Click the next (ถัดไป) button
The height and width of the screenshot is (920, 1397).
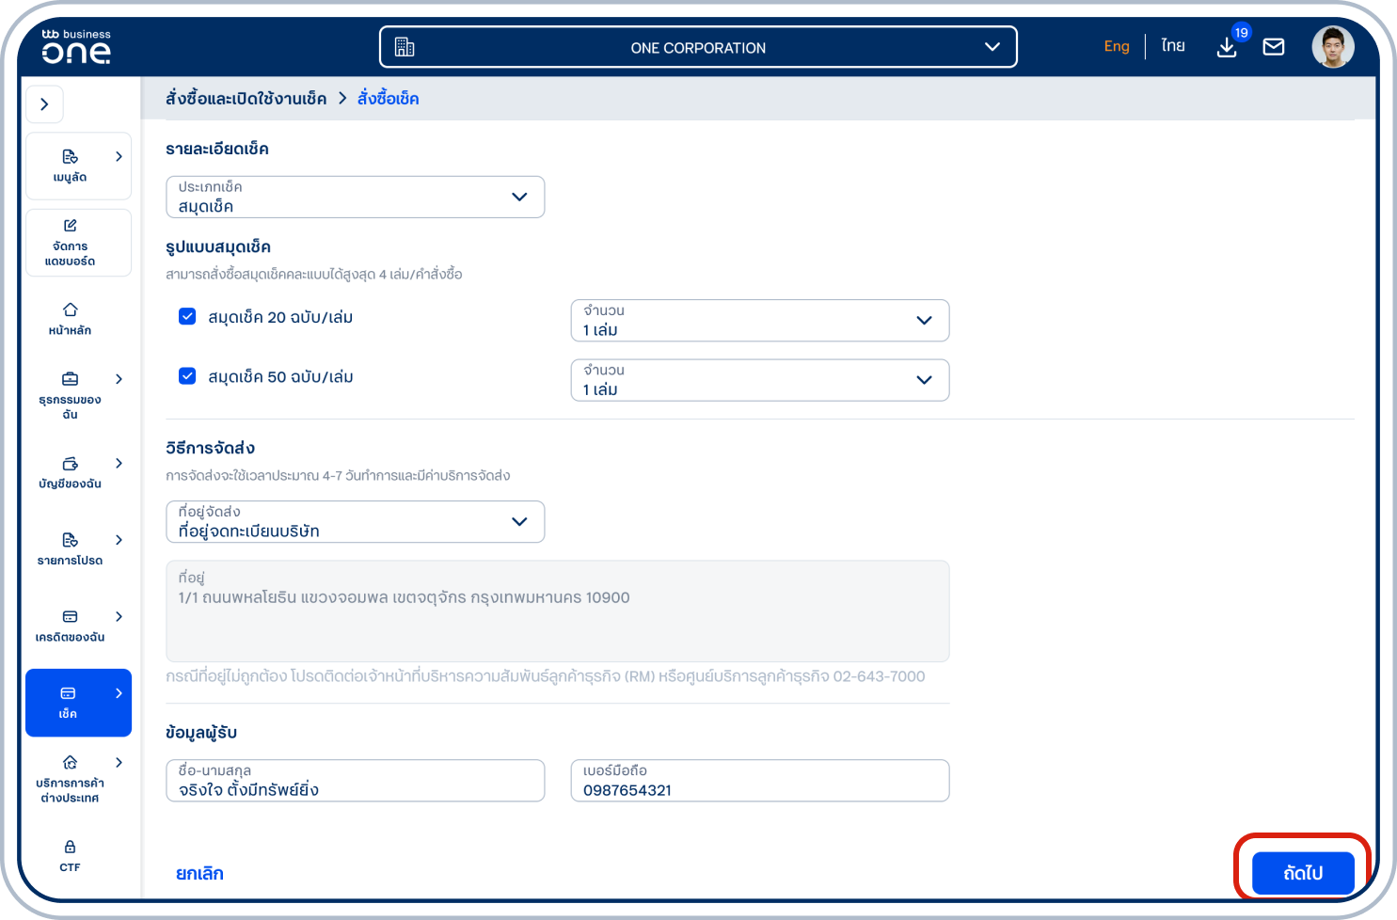pos(1302,873)
